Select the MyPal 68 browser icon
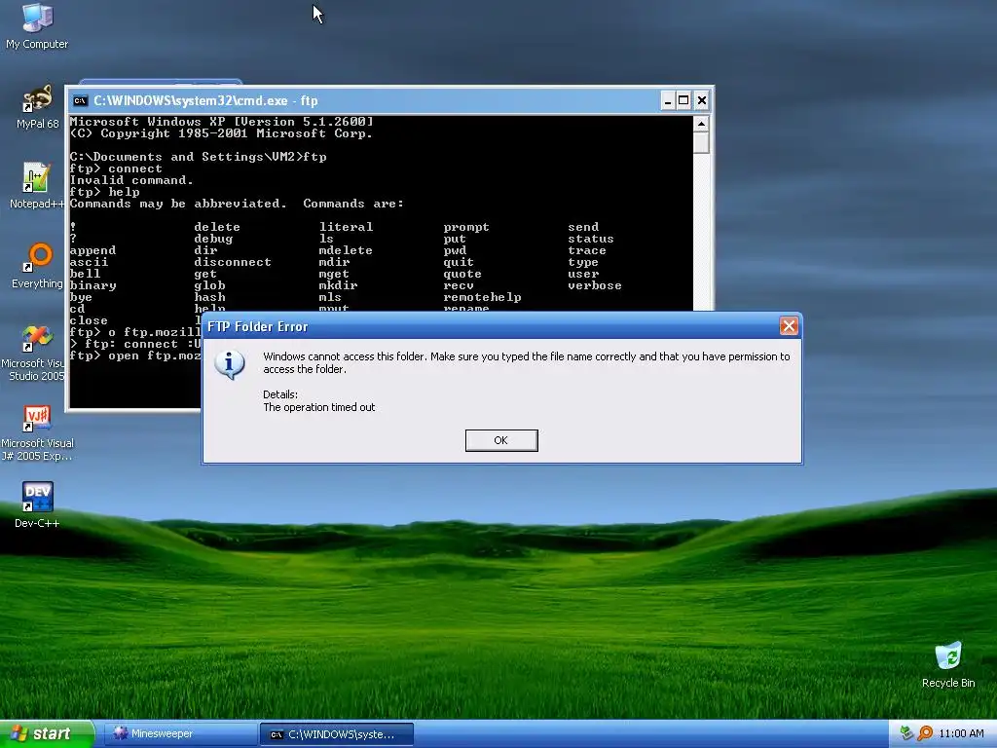 pos(37,106)
